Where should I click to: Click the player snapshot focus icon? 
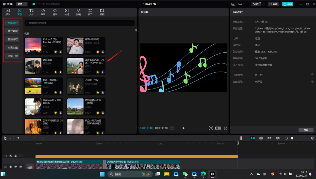pos(211,128)
